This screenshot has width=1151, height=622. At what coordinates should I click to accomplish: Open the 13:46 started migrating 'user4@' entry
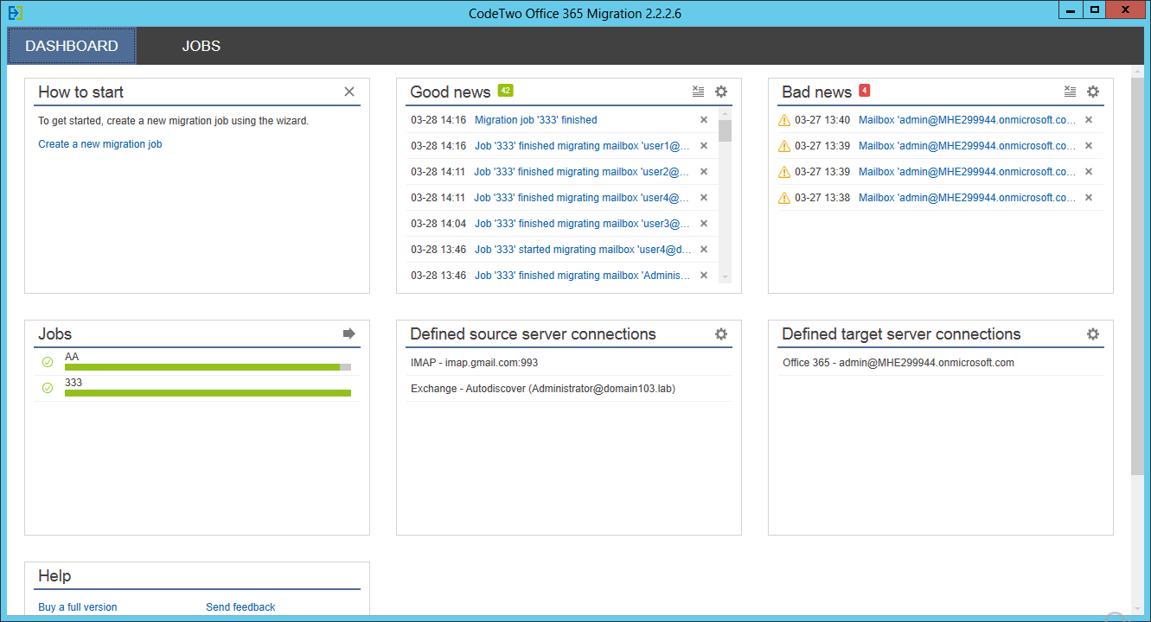[584, 250]
